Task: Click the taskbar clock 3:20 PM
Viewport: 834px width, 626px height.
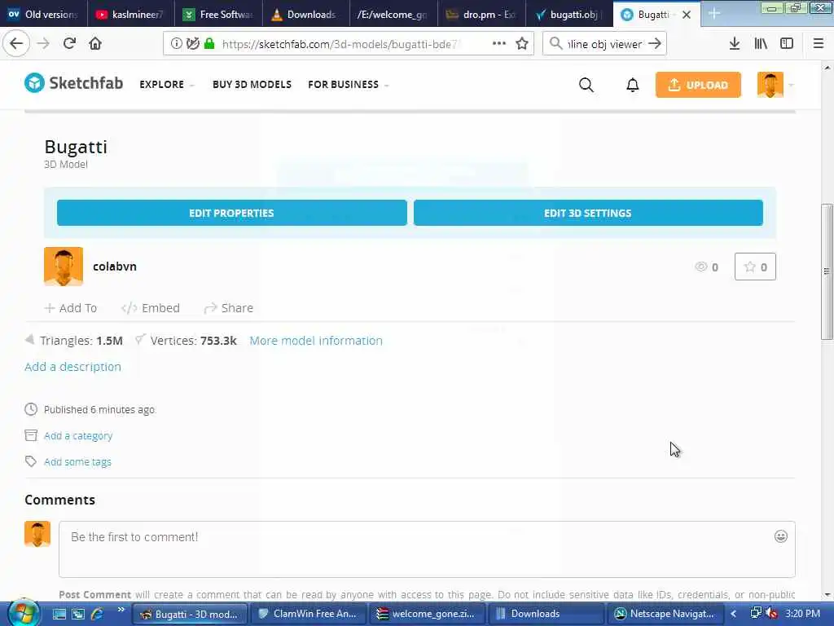Action: point(802,614)
